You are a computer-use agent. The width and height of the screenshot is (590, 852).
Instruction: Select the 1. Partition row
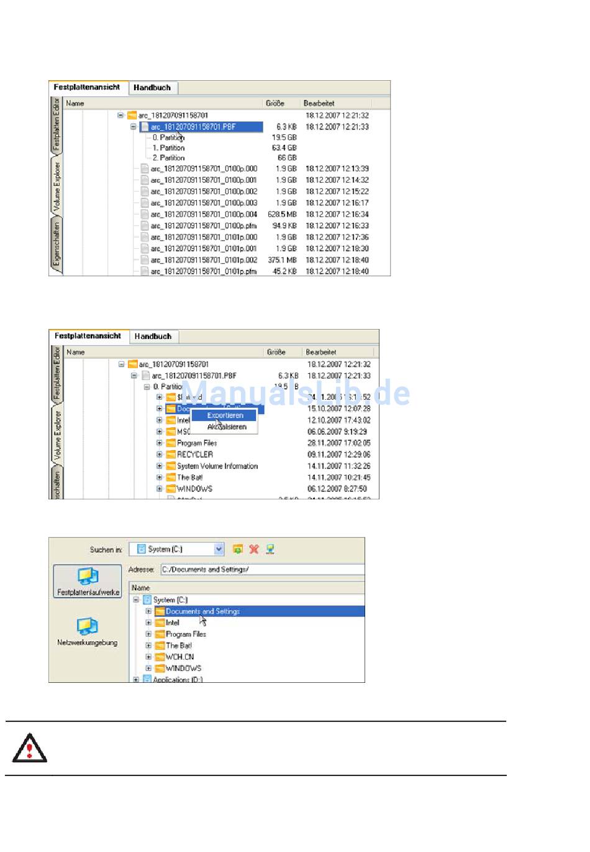168,148
